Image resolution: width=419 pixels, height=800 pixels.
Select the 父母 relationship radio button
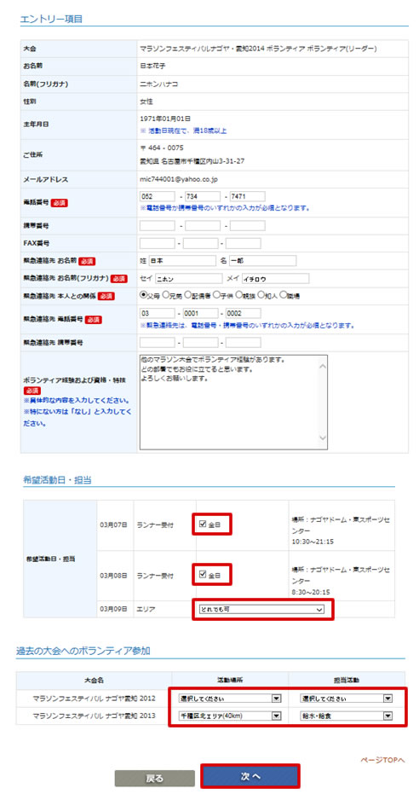(143, 295)
